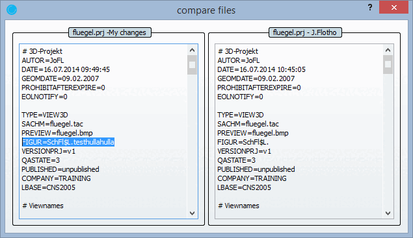Viewport: 413px width, 238px height.
Task: Click the fluegel.prj -My changes label
Action: [x=109, y=32]
